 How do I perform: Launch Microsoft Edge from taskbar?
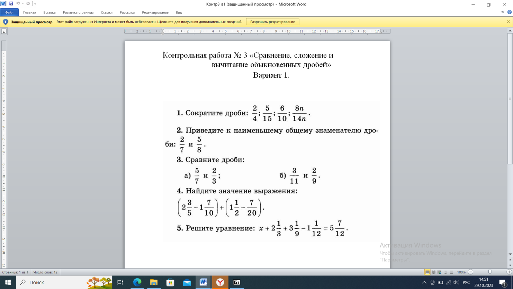pos(137,282)
